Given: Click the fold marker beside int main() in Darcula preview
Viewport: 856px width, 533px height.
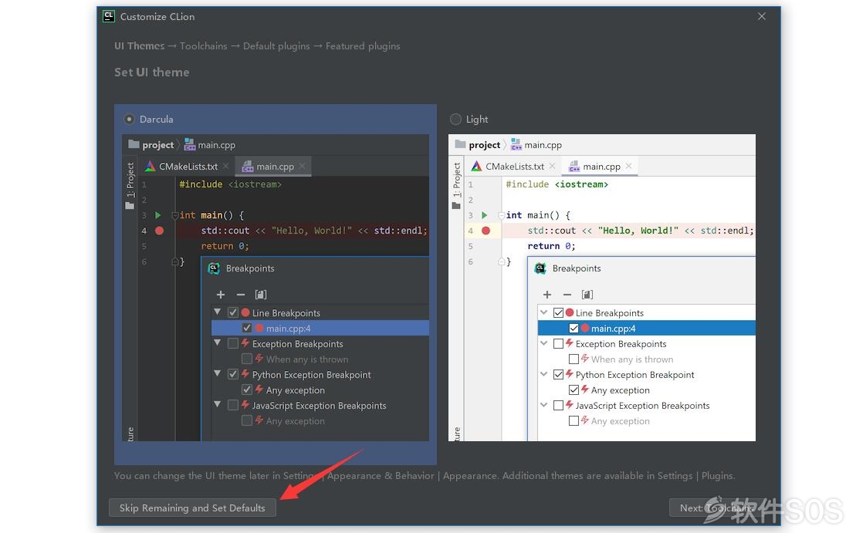Looking at the screenshot, I should 174,215.
